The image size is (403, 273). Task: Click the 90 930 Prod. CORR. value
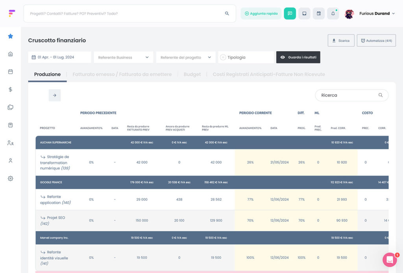(x=342, y=220)
